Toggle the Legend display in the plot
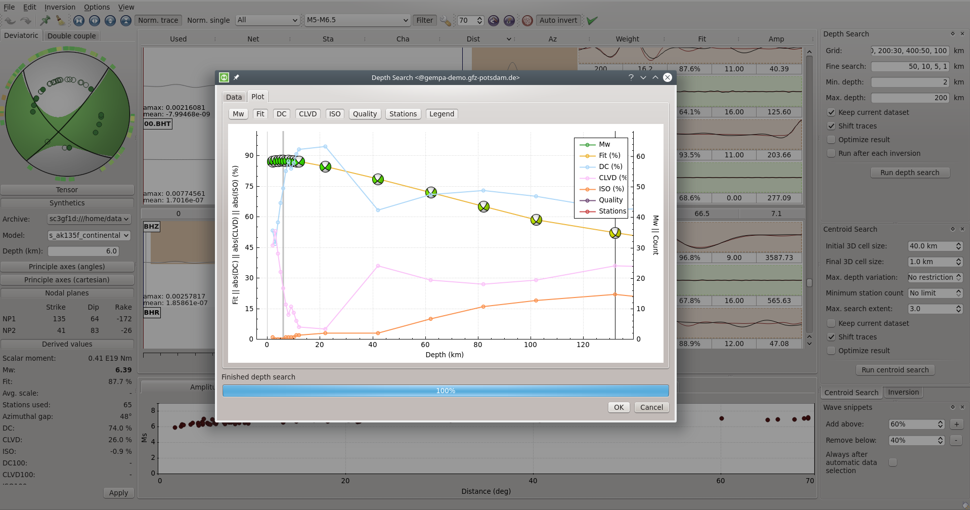This screenshot has width=970, height=510. coord(442,114)
